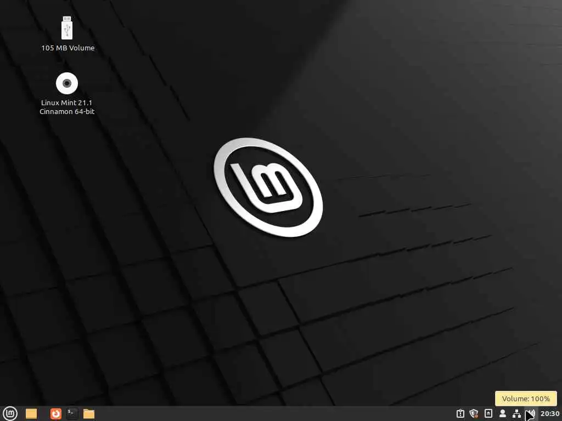Open the calendar from the 20:30 clock

coord(549,414)
